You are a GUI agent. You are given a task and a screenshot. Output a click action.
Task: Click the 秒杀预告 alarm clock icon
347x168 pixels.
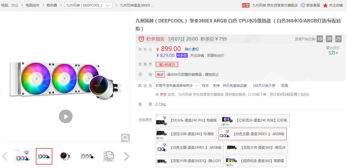pyautogui.click(x=141, y=39)
